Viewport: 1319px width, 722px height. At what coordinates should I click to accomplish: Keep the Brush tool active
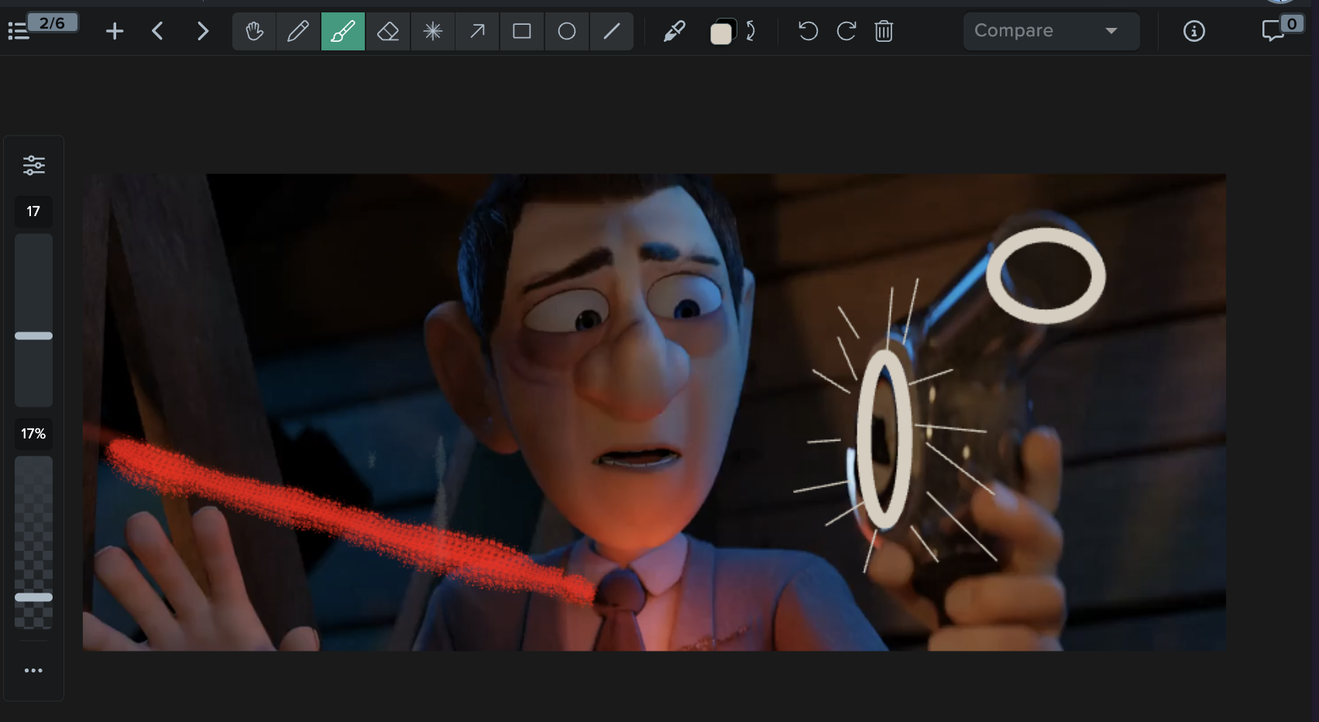coord(342,31)
